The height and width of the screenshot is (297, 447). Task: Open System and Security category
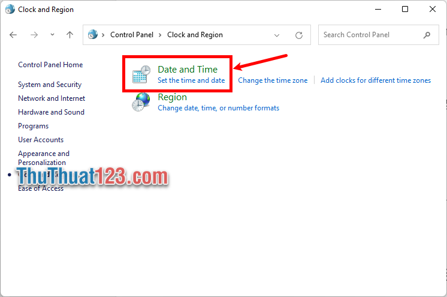(50, 85)
